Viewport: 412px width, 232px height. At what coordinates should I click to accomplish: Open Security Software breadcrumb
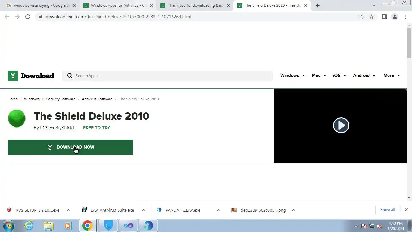61,99
